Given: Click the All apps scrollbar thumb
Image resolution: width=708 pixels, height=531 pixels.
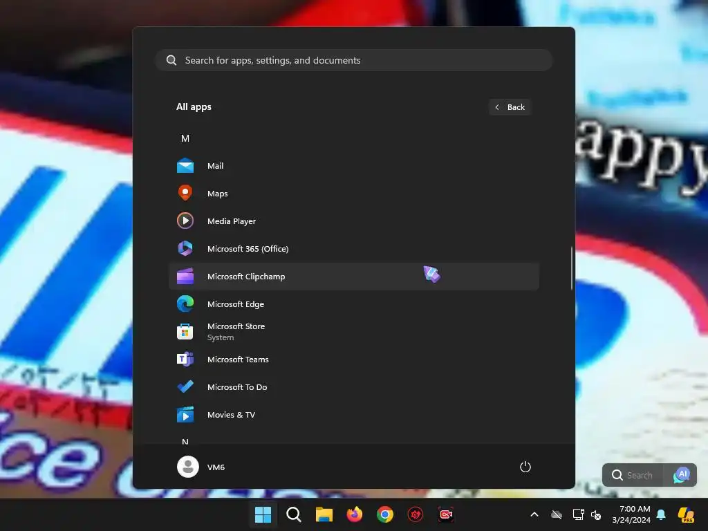Looking at the screenshot, I should click(572, 268).
